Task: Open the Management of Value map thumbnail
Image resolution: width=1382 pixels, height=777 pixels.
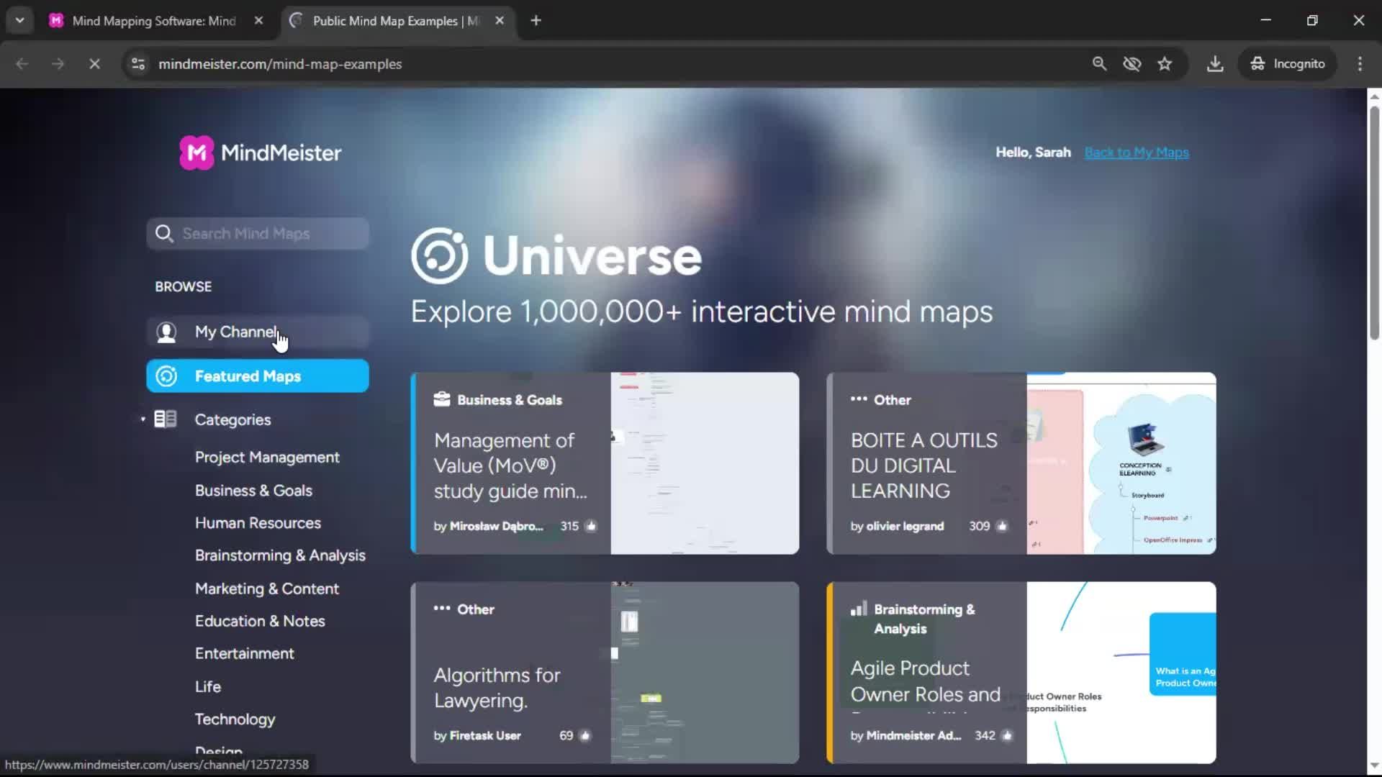Action: [705, 463]
